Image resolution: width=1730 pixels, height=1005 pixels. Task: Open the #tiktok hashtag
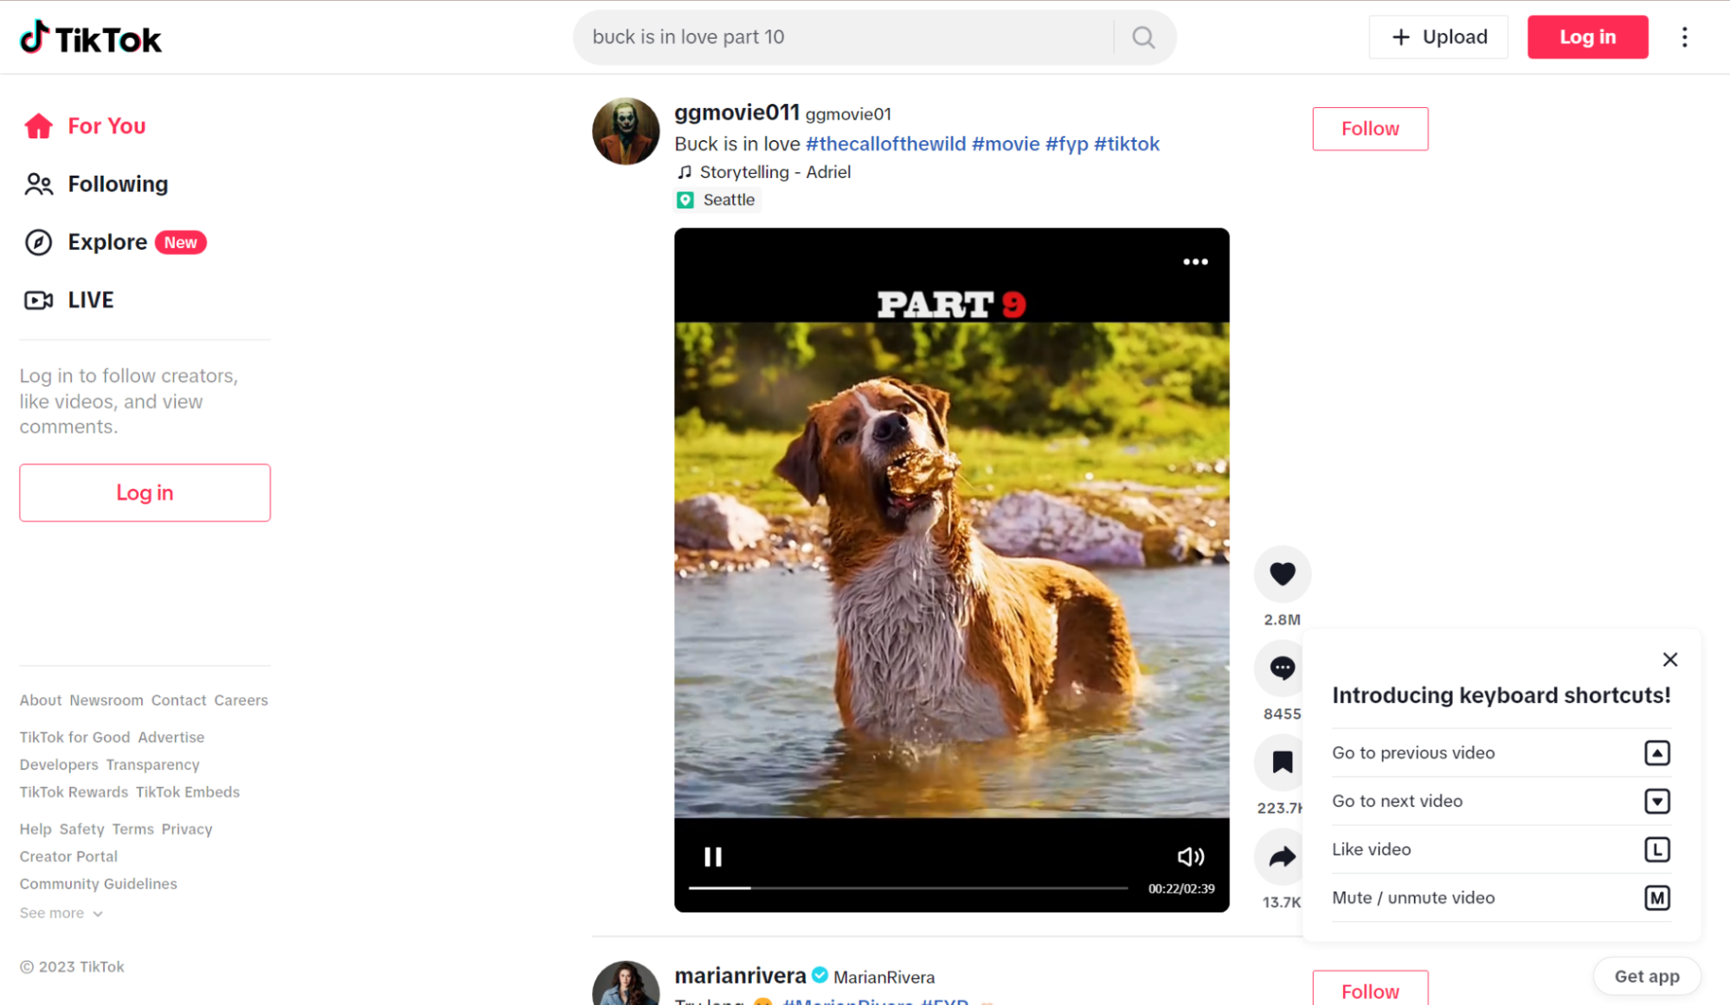coord(1126,144)
